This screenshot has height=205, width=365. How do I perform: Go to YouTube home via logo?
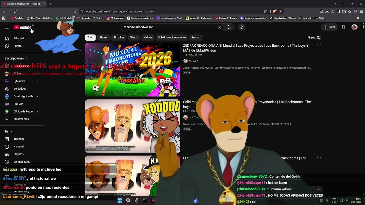23,27
